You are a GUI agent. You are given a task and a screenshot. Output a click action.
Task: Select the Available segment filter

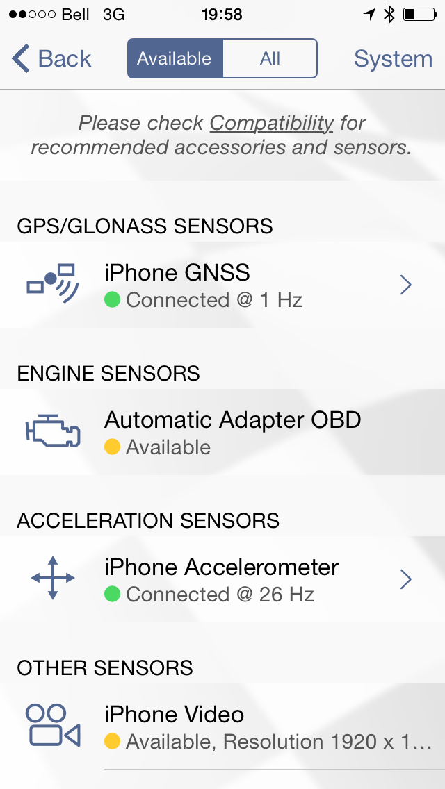[x=175, y=58]
